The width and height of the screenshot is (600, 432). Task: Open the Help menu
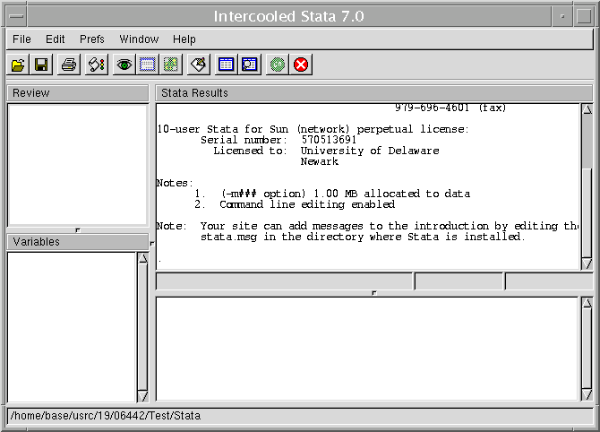[184, 39]
